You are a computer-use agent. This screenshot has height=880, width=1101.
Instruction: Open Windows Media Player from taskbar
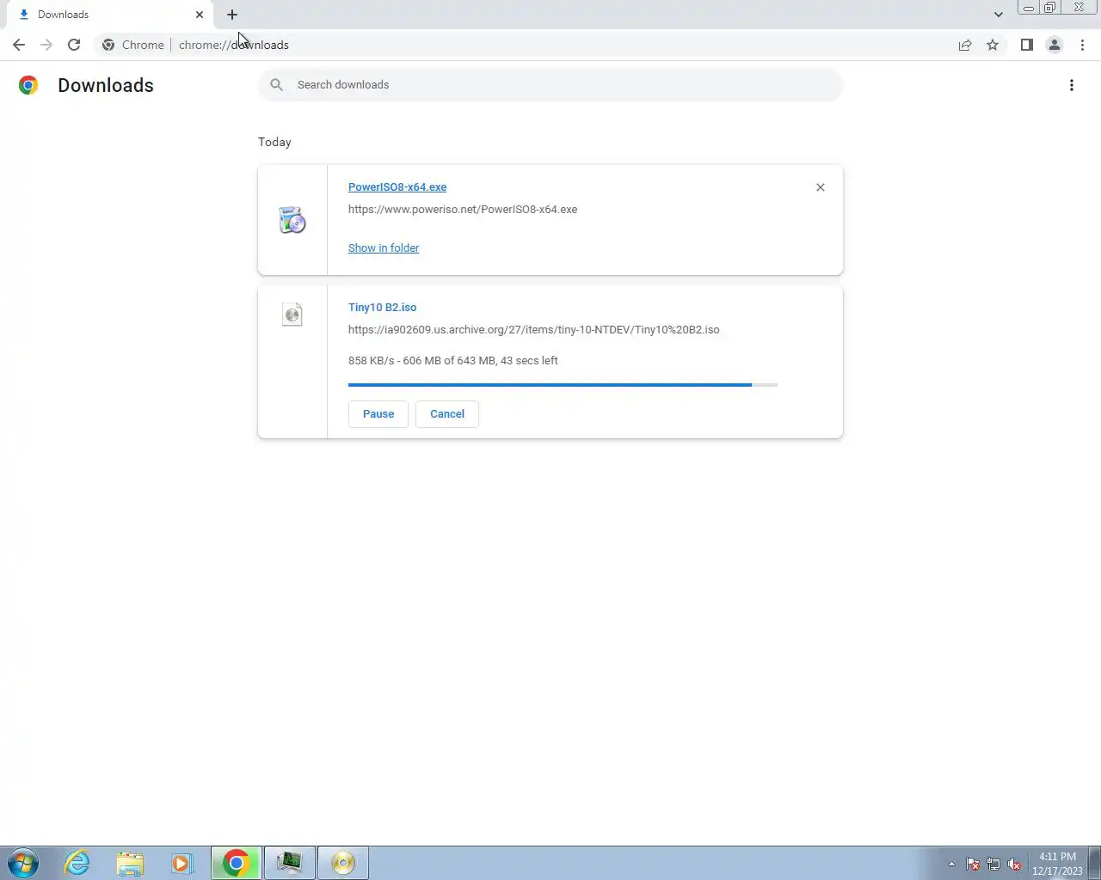tap(182, 863)
